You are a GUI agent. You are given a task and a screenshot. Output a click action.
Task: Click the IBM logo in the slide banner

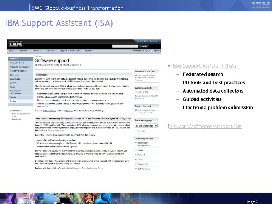(261, 5)
